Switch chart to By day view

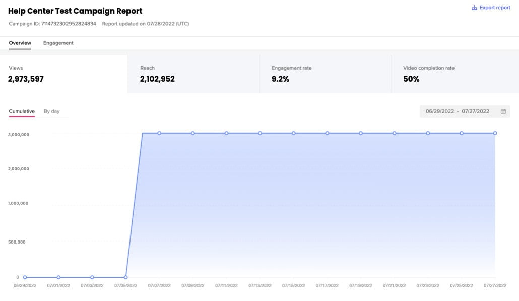click(51, 111)
